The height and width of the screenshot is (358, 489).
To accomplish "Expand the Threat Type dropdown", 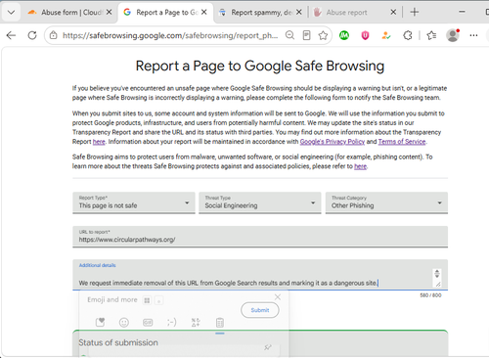I will pos(260,202).
